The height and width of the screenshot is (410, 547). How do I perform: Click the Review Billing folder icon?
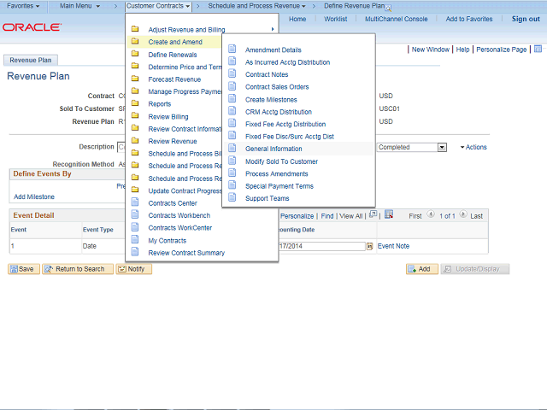pos(135,115)
